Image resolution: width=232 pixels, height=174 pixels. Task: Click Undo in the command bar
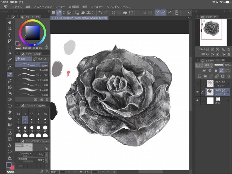tap(100, 13)
